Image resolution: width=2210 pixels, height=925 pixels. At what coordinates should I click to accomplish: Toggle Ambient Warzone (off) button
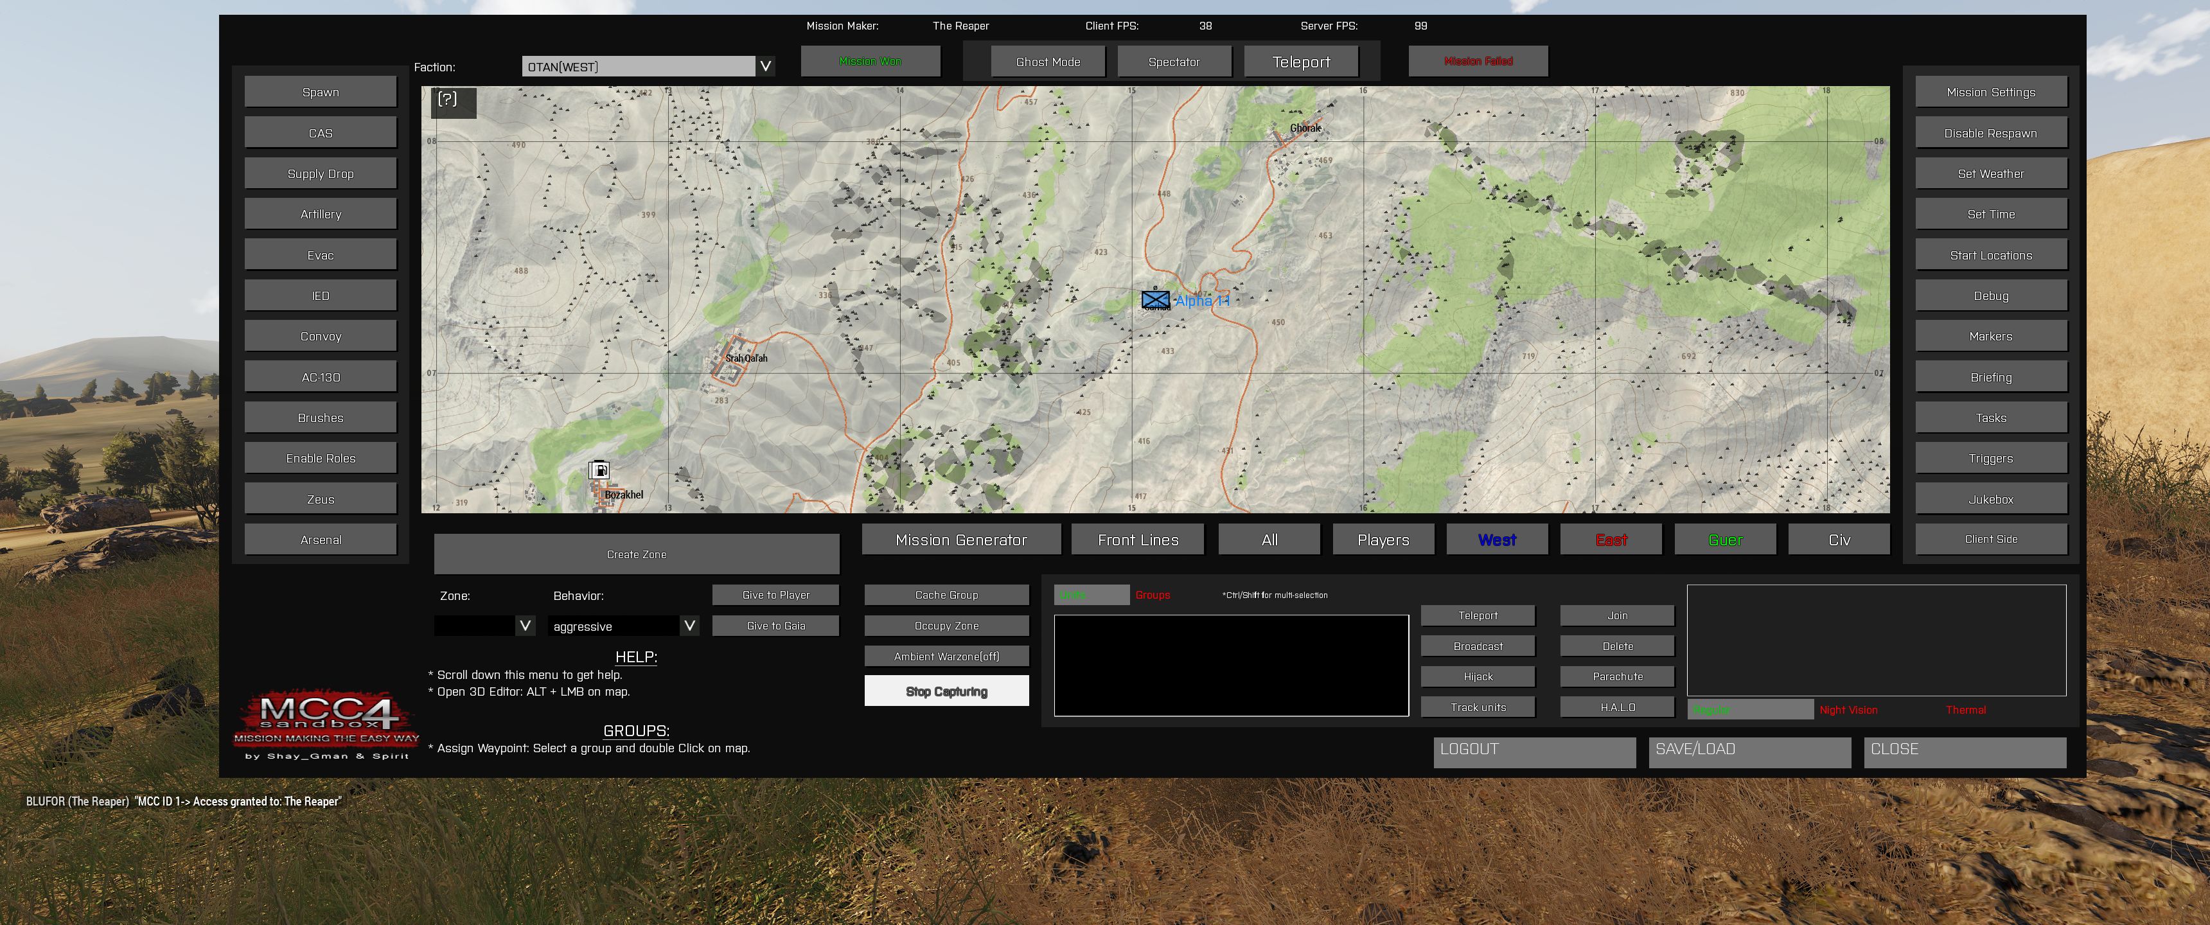[946, 656]
